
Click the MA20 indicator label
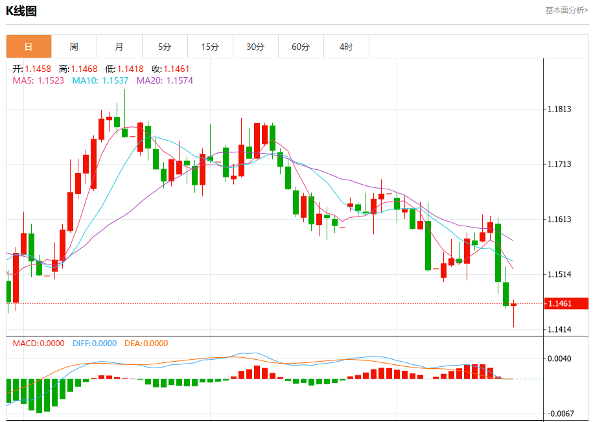(165, 80)
